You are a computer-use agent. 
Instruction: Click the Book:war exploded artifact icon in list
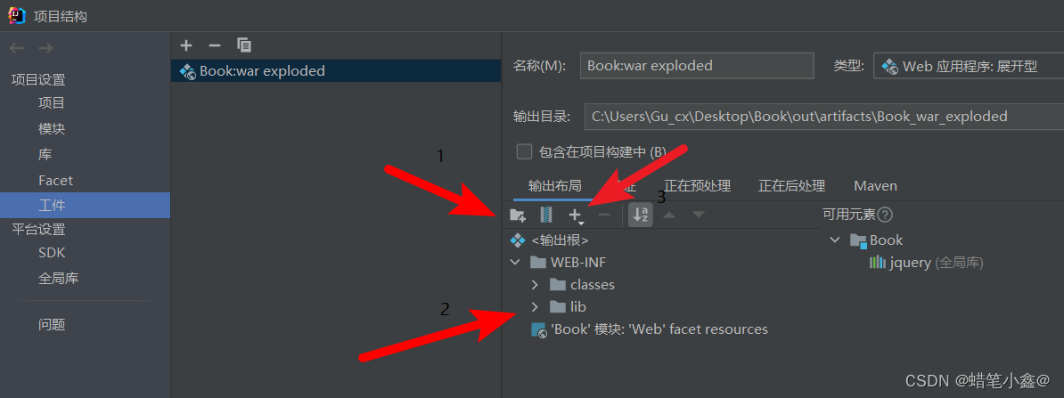tap(187, 71)
